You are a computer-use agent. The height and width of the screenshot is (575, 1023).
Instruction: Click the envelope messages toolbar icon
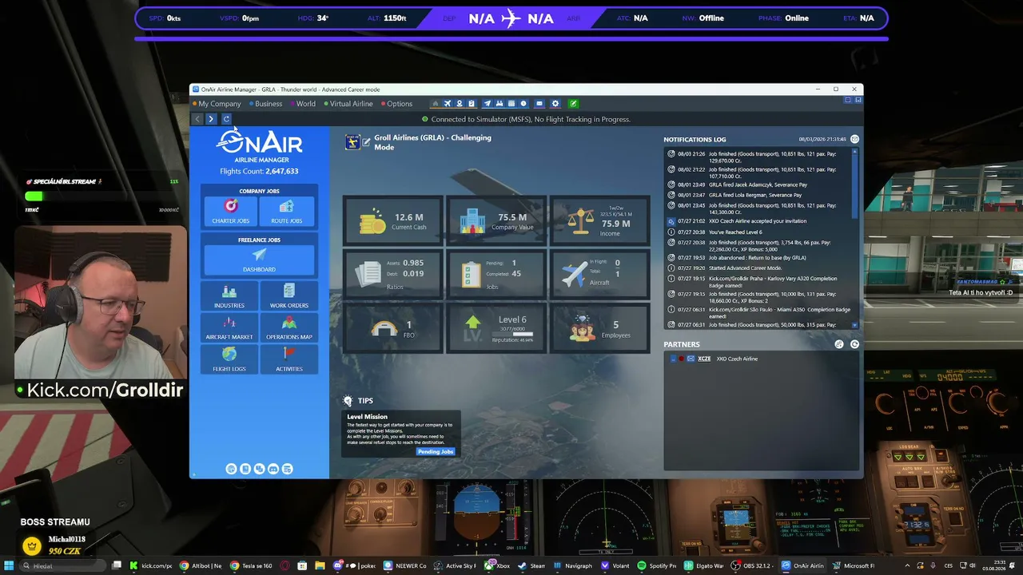(539, 104)
